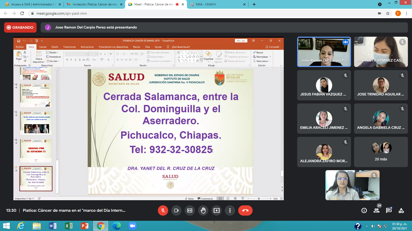
Task: Open a new browser tab
Action: [254, 4]
